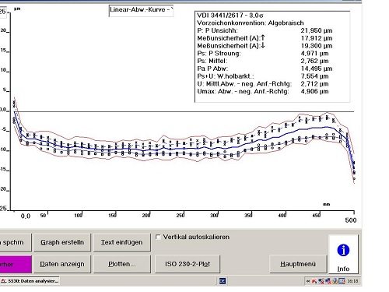The width and height of the screenshot is (389, 292).
Task: Click the U: Mittl.Abw. value 2,712 µm
Action: [314, 84]
